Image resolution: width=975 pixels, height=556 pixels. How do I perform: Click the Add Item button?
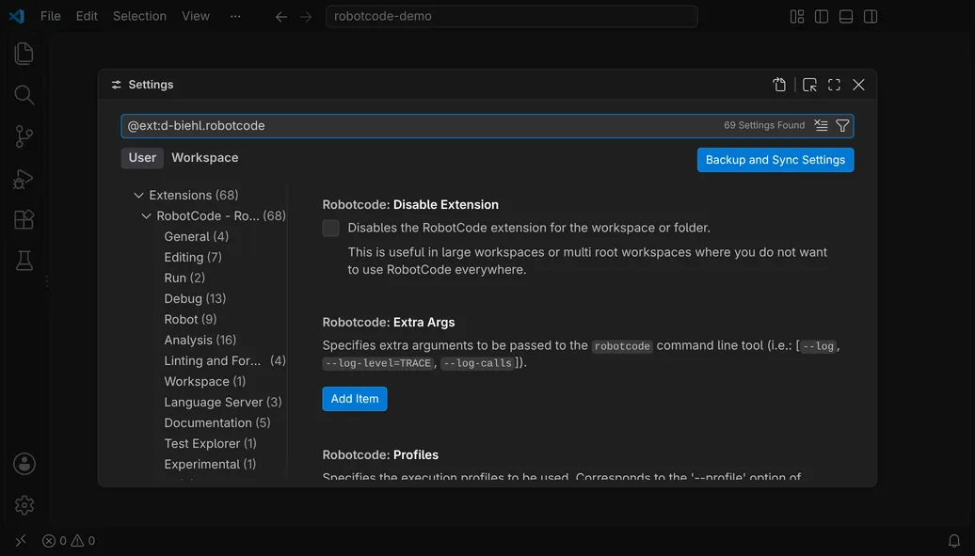pyautogui.click(x=355, y=399)
